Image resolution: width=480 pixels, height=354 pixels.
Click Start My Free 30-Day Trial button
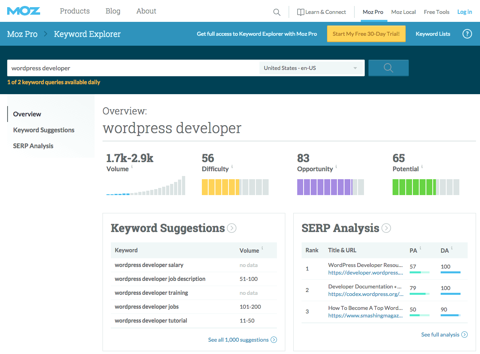pos(366,34)
